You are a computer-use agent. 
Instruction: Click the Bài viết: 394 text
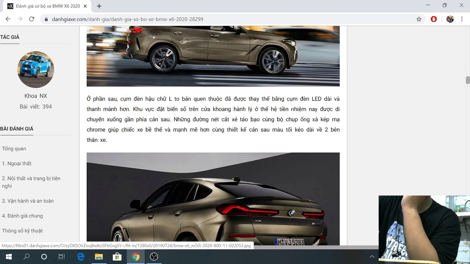click(36, 107)
